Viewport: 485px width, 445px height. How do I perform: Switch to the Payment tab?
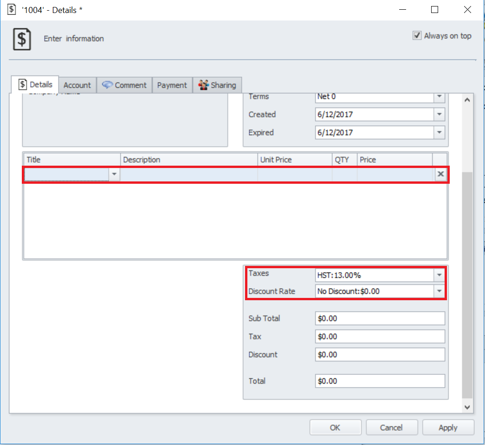[x=172, y=85]
